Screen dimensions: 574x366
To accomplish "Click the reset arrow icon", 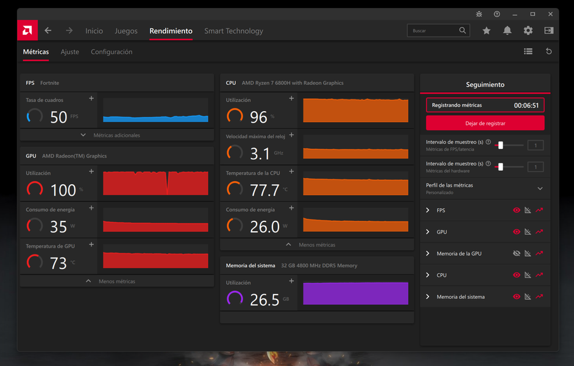I will (x=548, y=52).
